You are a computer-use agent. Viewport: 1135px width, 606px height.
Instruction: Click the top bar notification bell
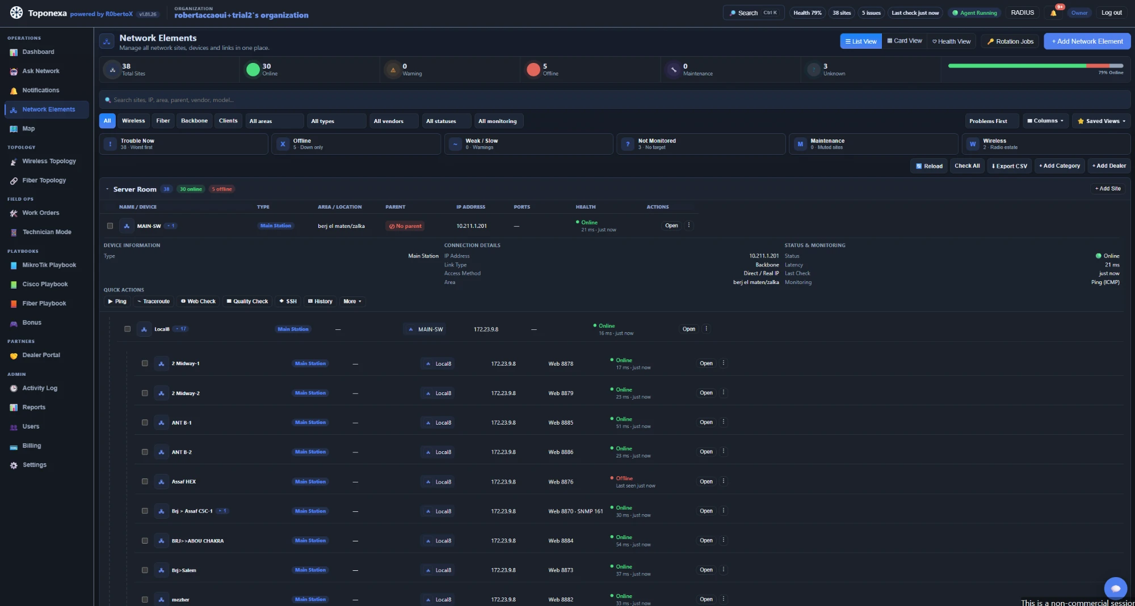point(1053,12)
